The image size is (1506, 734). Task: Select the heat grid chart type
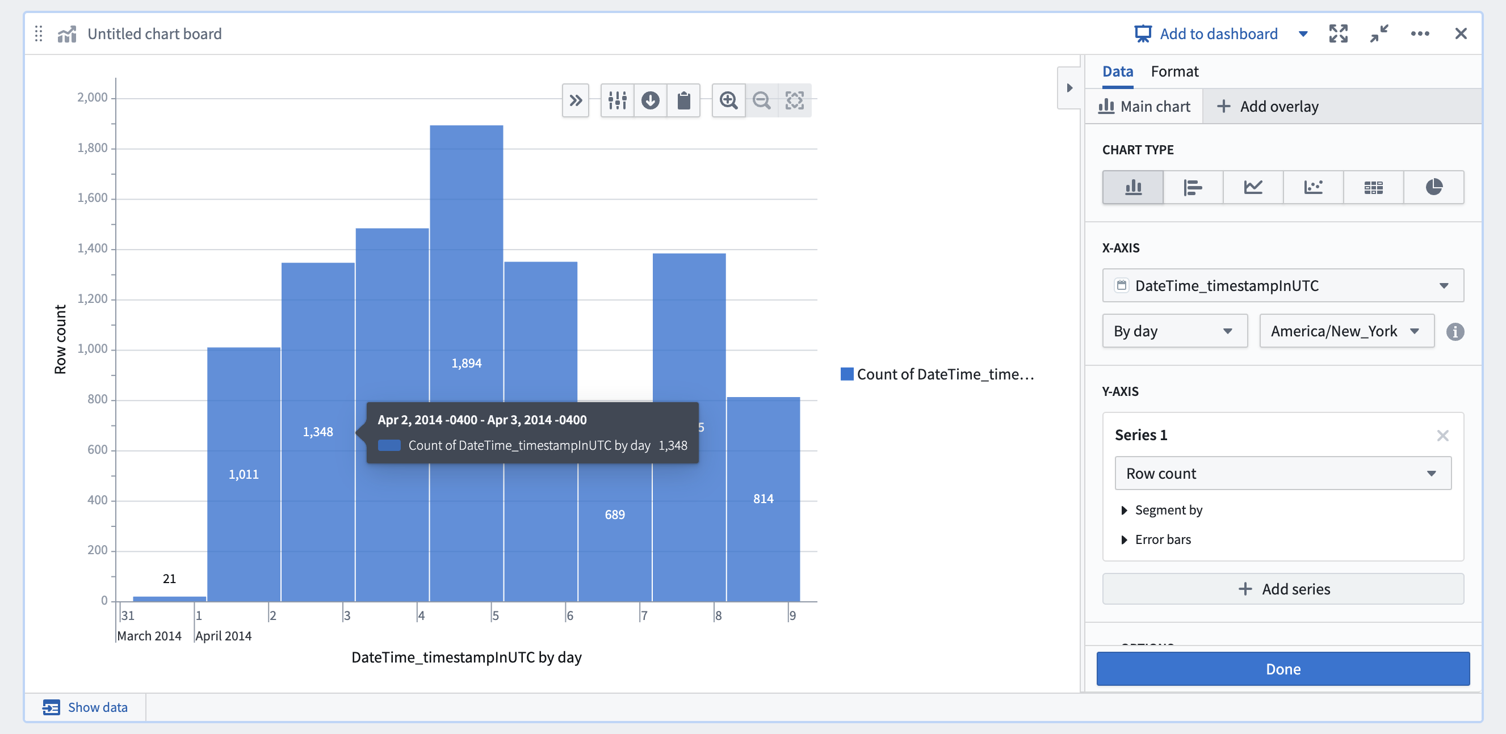tap(1373, 187)
